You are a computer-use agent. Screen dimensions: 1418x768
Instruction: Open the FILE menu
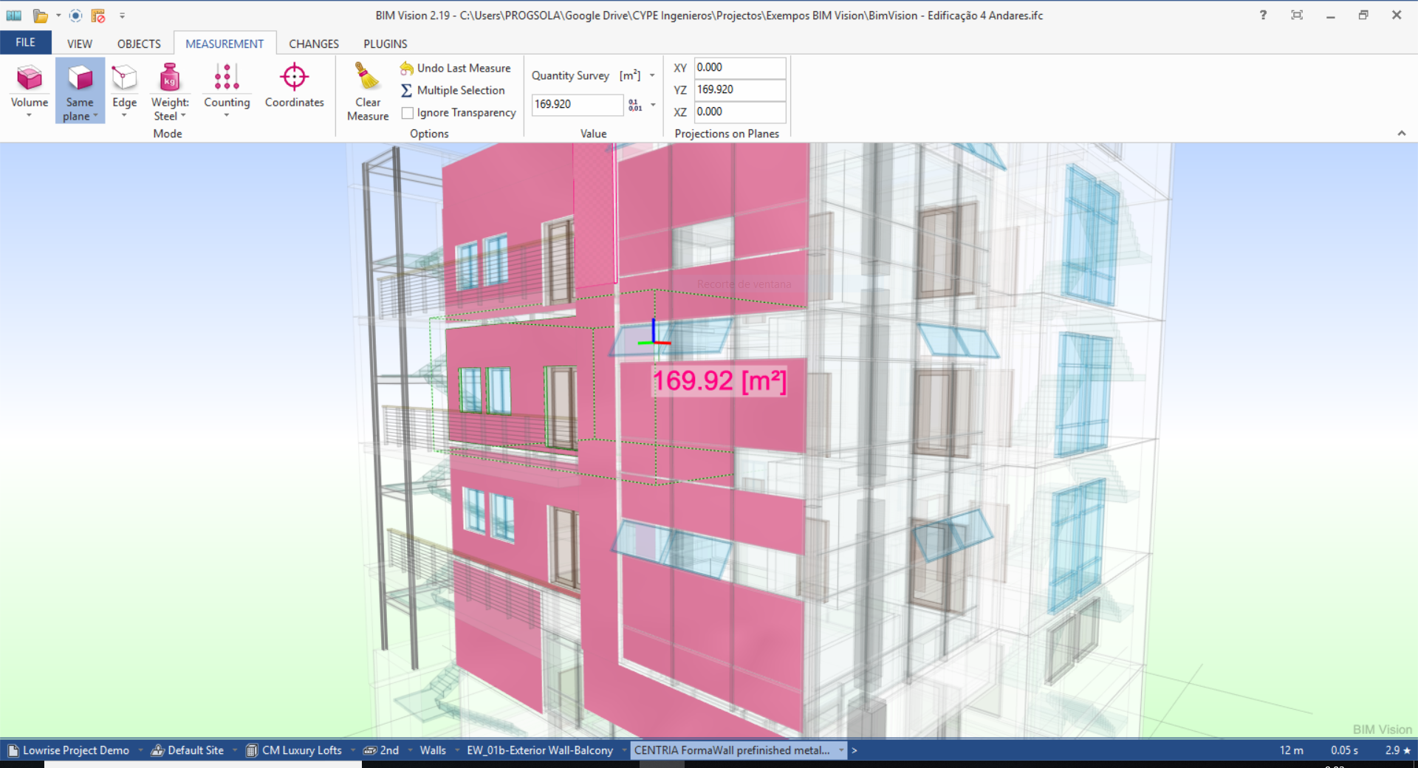click(x=26, y=43)
